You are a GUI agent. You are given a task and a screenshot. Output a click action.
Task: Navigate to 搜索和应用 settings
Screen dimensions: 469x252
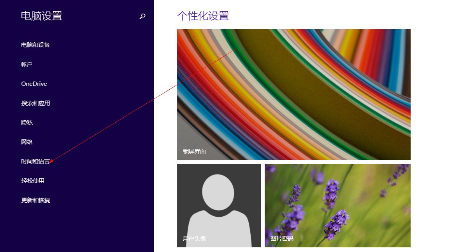pos(37,103)
